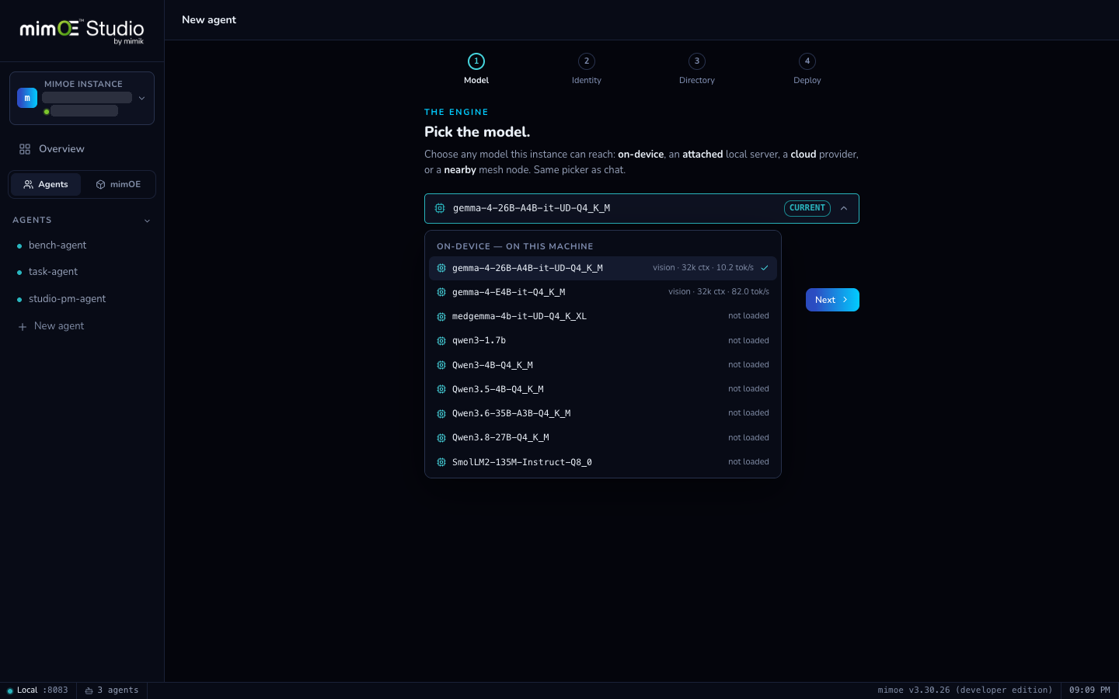Click the checkmark on the selected gemma model
Screen dimensions: 1119x699
click(x=765, y=268)
